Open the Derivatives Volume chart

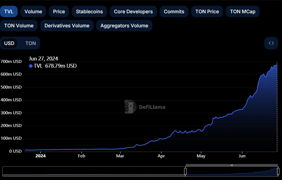pos(67,25)
